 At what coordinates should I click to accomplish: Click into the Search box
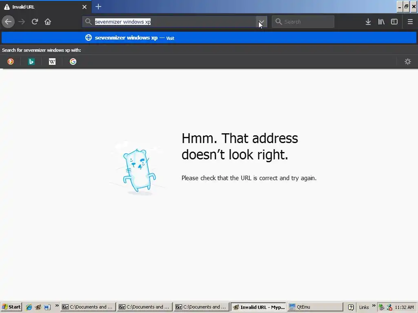point(303,22)
